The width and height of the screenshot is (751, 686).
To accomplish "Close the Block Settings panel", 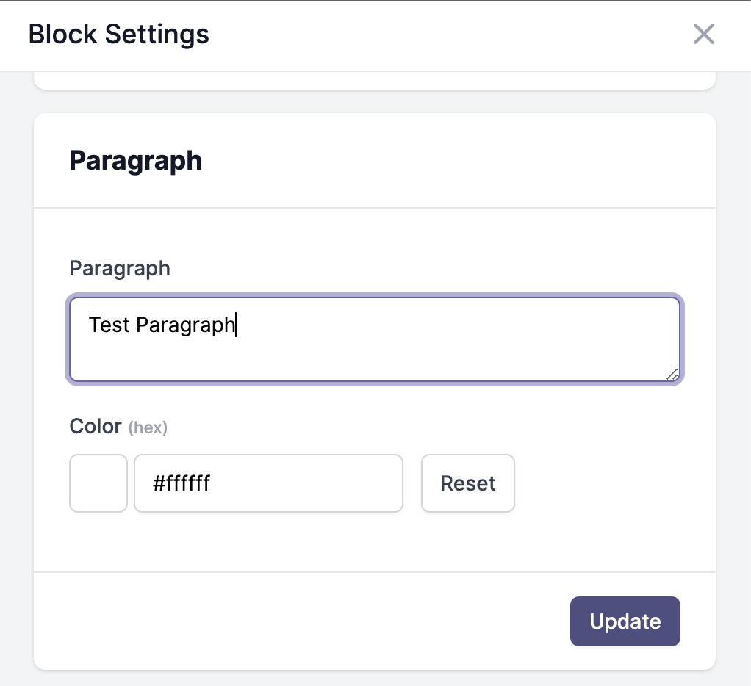I will (x=703, y=34).
